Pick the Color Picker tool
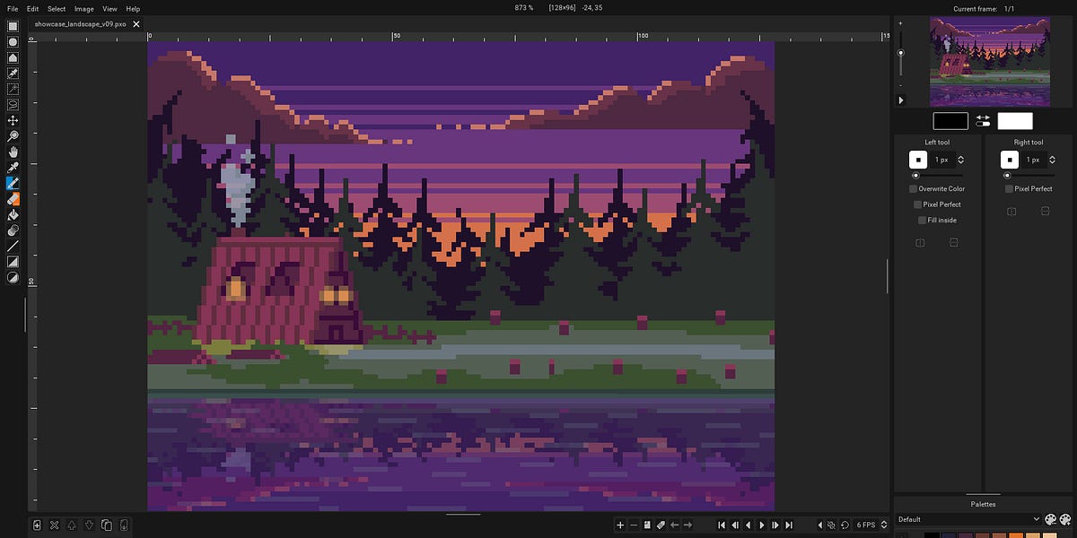 13,167
